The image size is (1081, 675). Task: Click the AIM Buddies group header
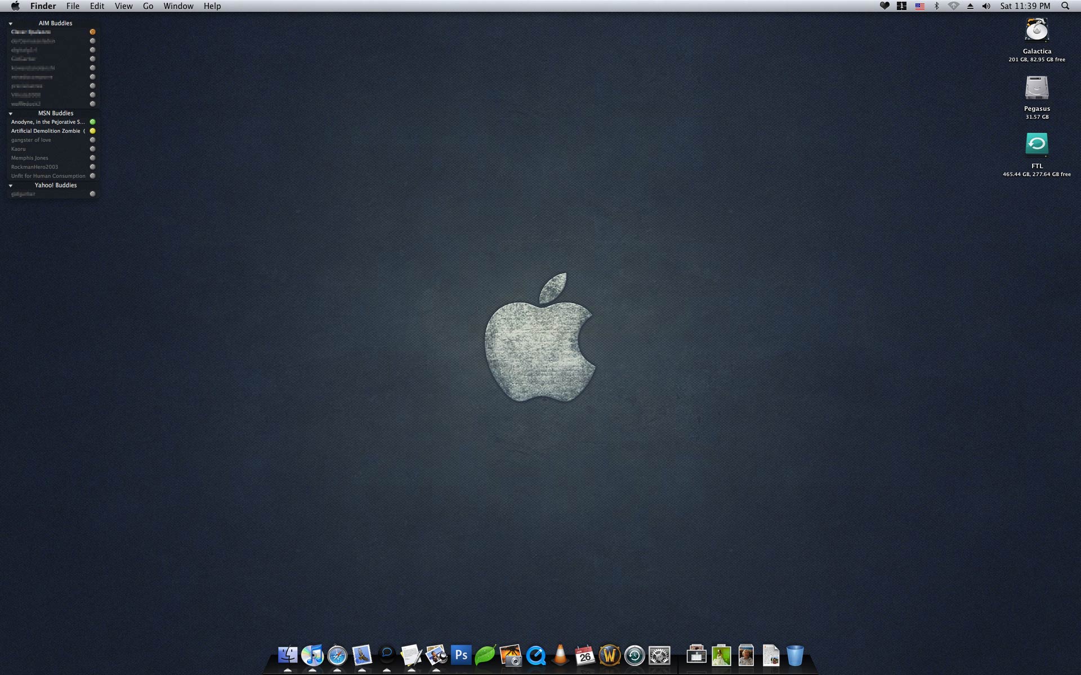point(55,23)
